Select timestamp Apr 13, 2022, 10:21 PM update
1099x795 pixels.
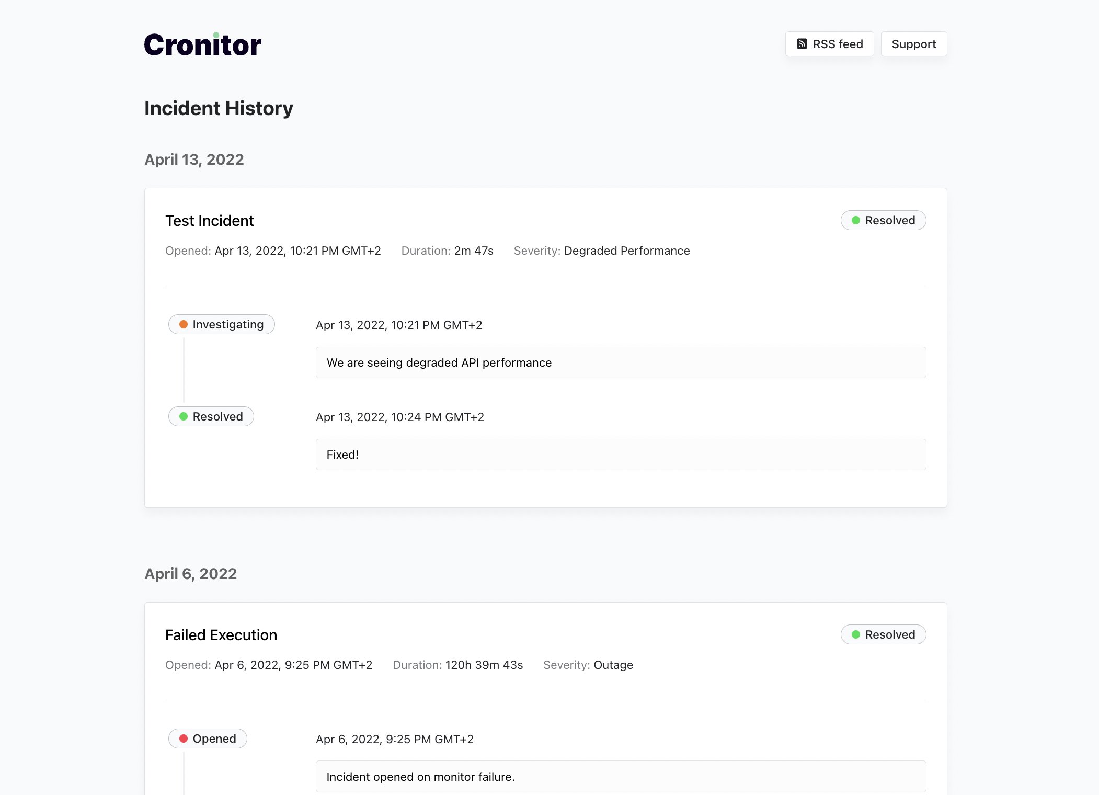pyautogui.click(x=399, y=325)
